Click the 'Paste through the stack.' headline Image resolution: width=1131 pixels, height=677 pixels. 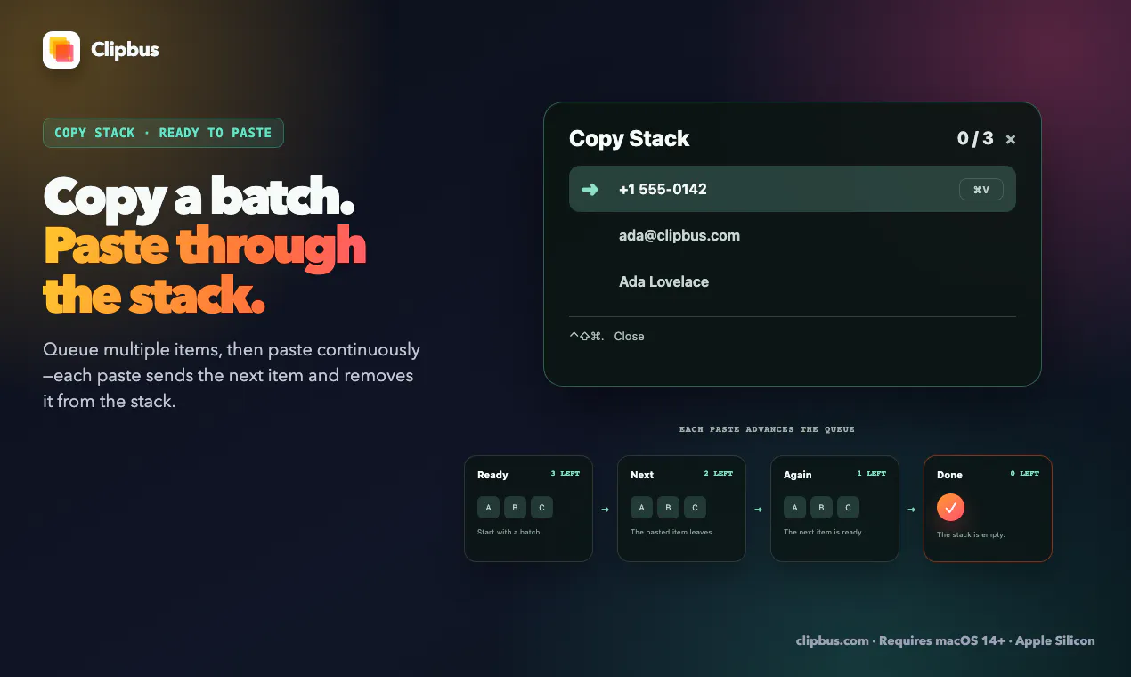coord(205,271)
